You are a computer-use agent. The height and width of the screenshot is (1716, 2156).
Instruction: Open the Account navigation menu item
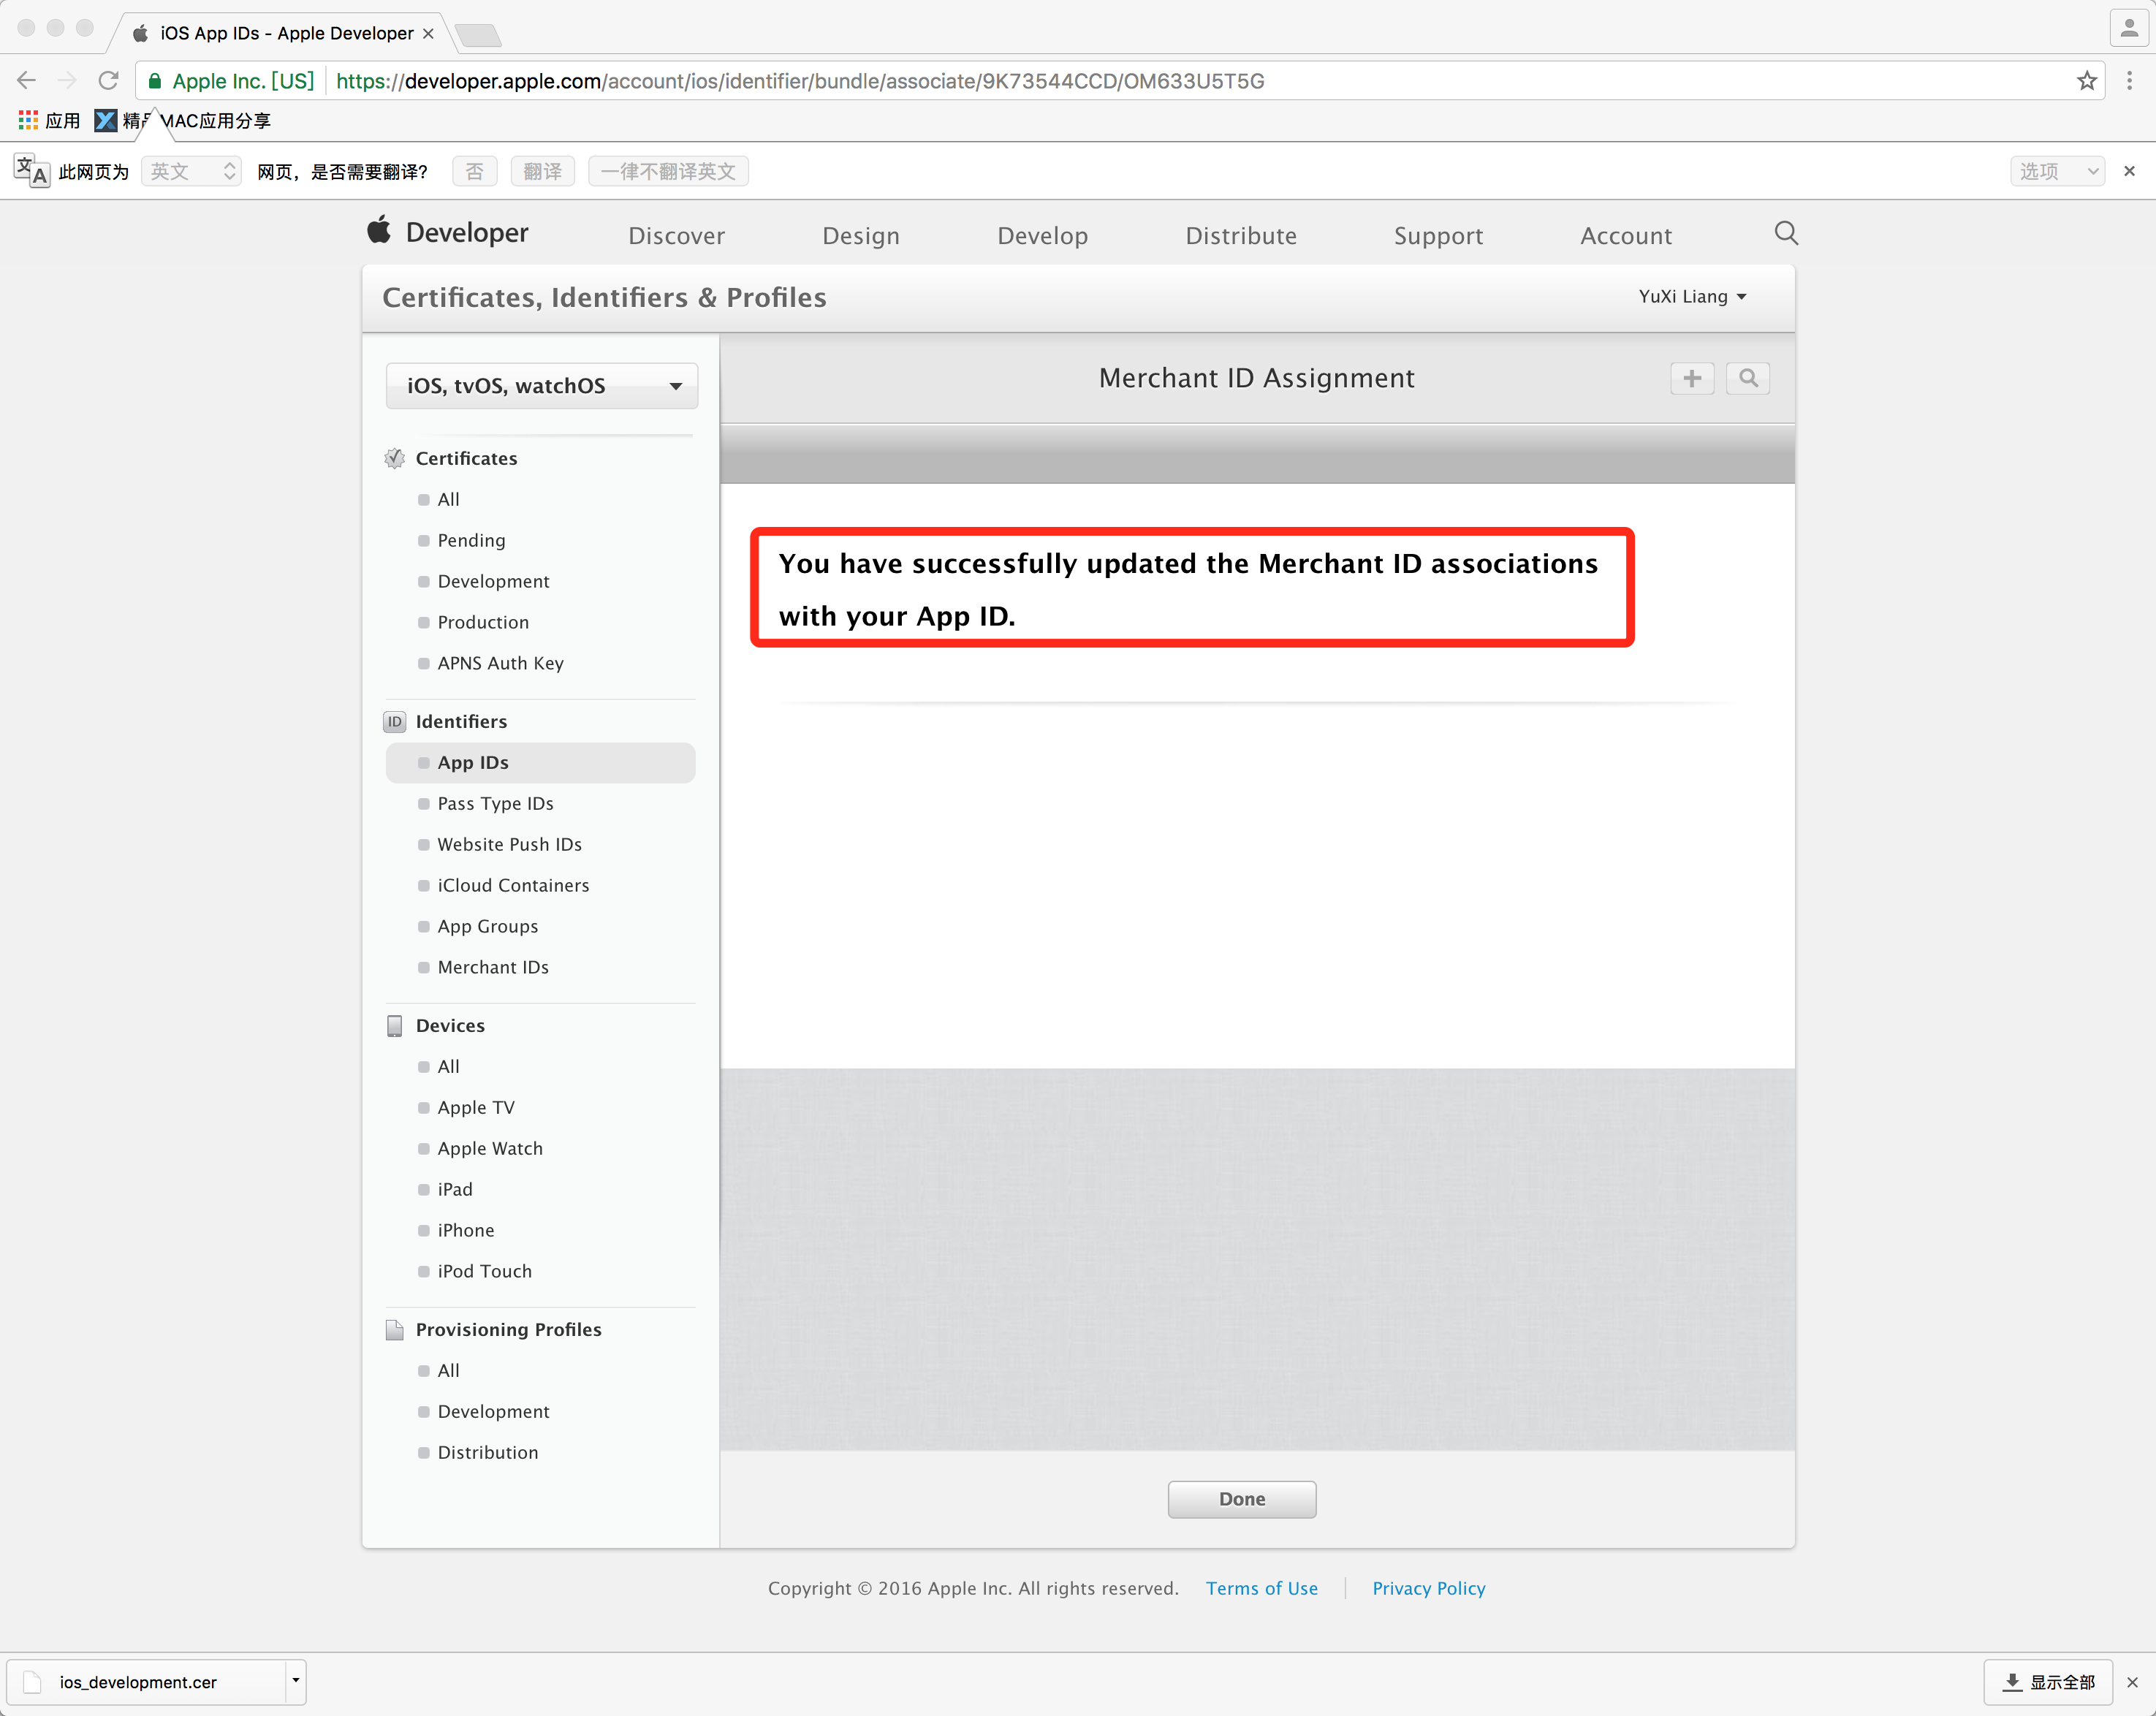click(x=1625, y=236)
